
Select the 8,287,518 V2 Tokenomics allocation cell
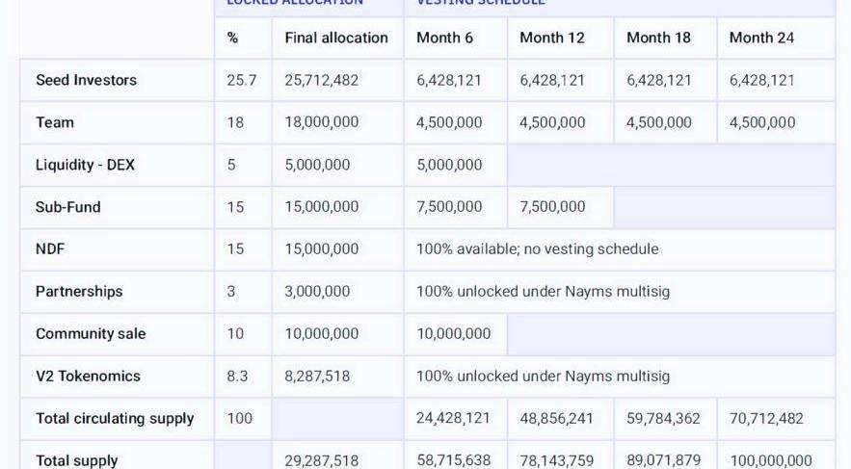tap(317, 376)
